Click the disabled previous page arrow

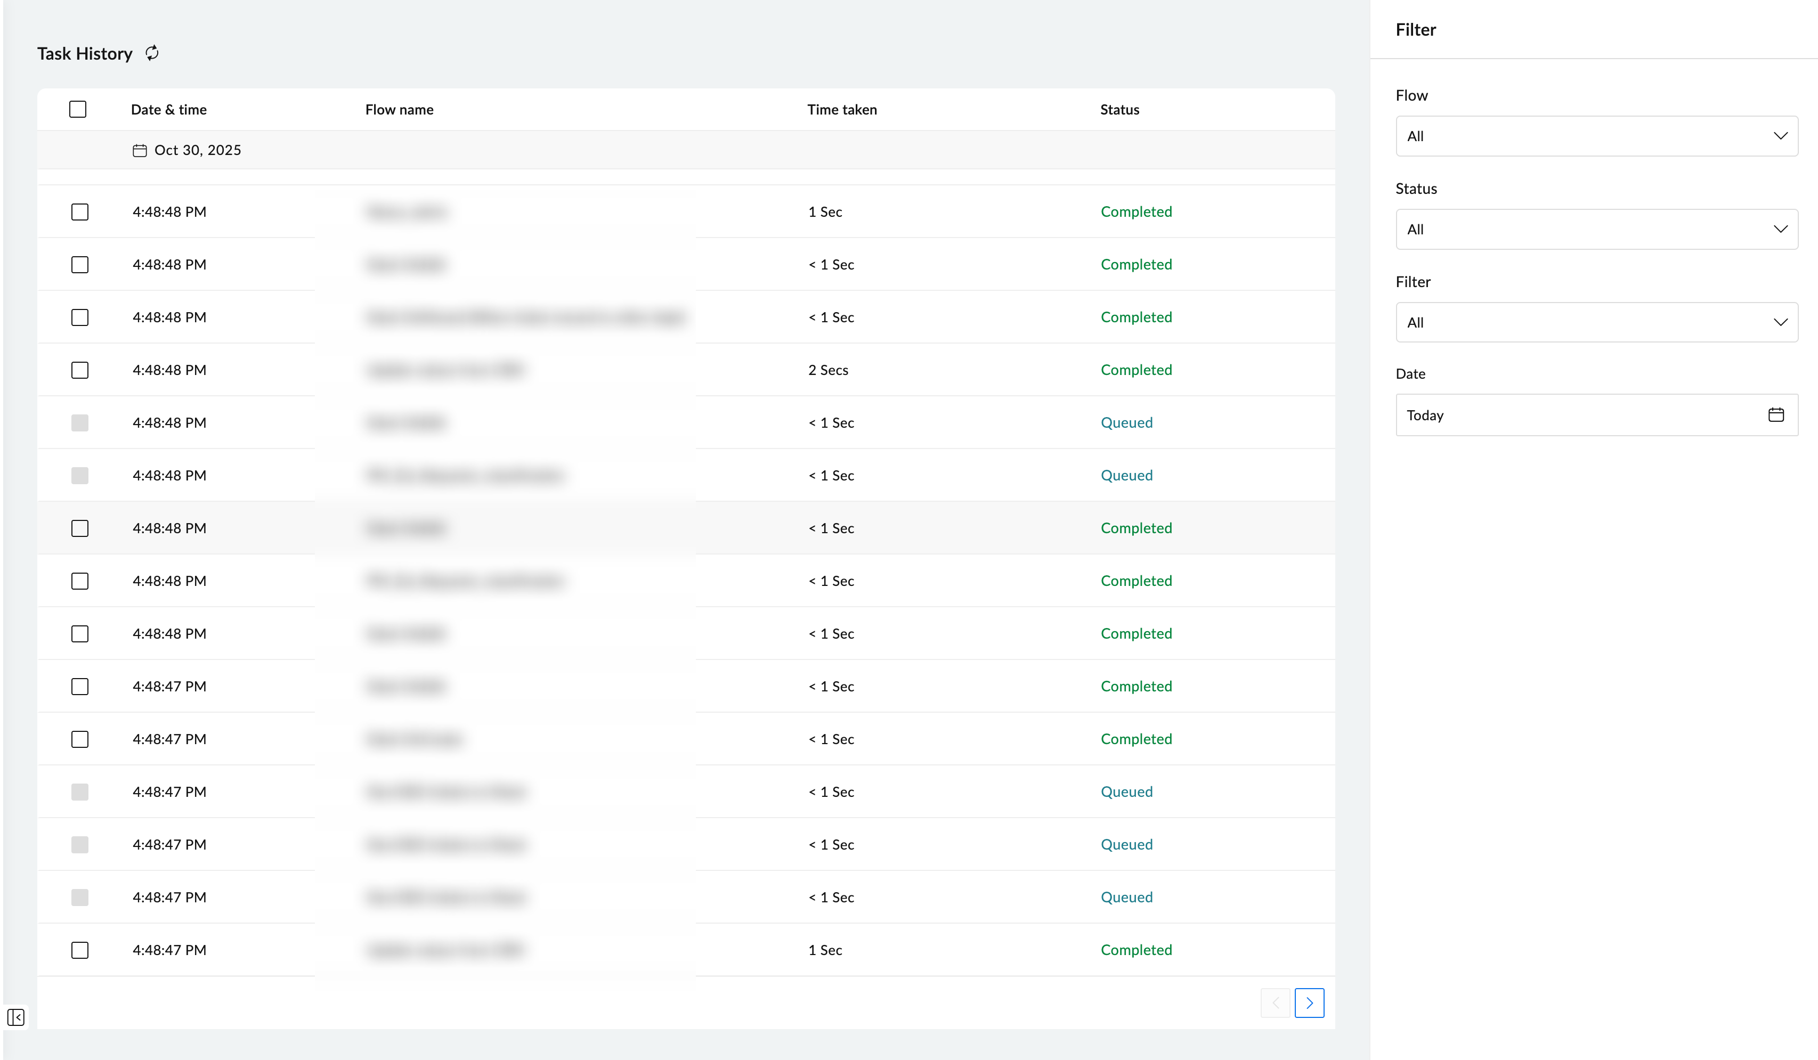(x=1276, y=1002)
